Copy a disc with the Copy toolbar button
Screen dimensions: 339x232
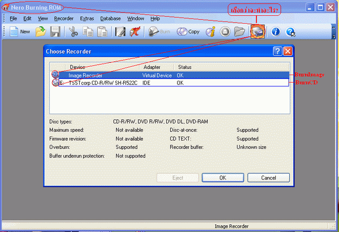click(x=188, y=32)
